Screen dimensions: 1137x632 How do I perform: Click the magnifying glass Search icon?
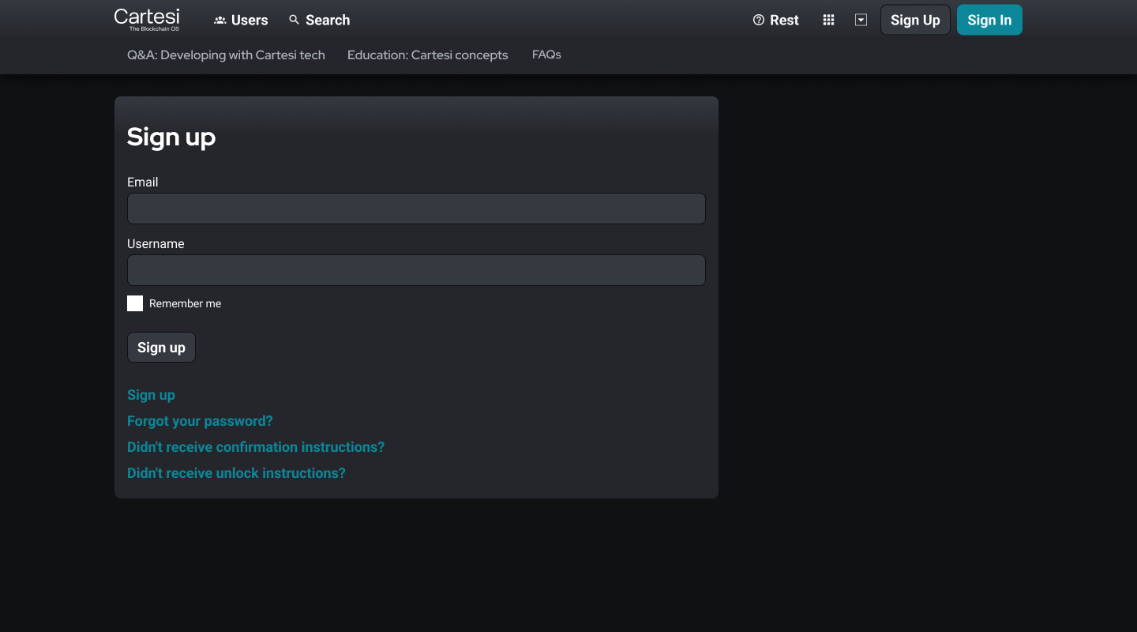[x=295, y=20]
